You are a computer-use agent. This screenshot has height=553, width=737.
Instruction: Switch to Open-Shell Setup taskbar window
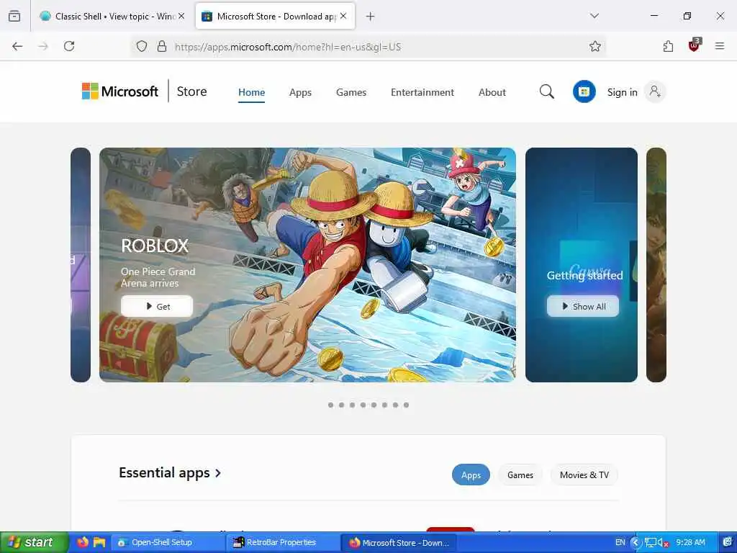pos(168,542)
